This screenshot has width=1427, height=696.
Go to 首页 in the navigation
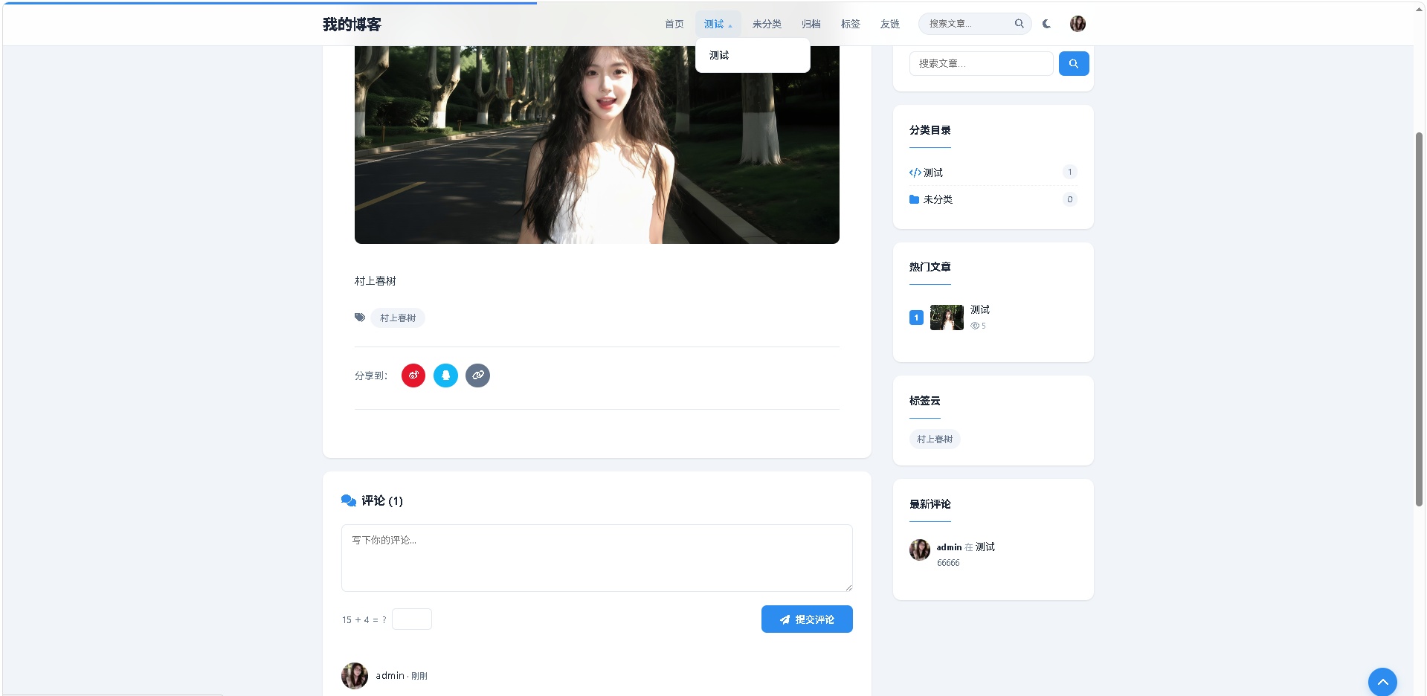pos(674,24)
